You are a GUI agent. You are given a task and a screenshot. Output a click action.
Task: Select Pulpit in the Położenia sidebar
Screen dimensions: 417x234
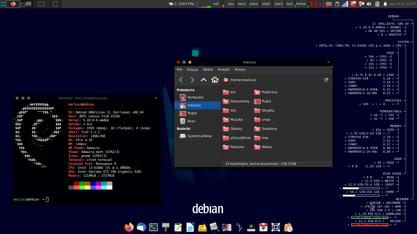pyautogui.click(x=198, y=113)
